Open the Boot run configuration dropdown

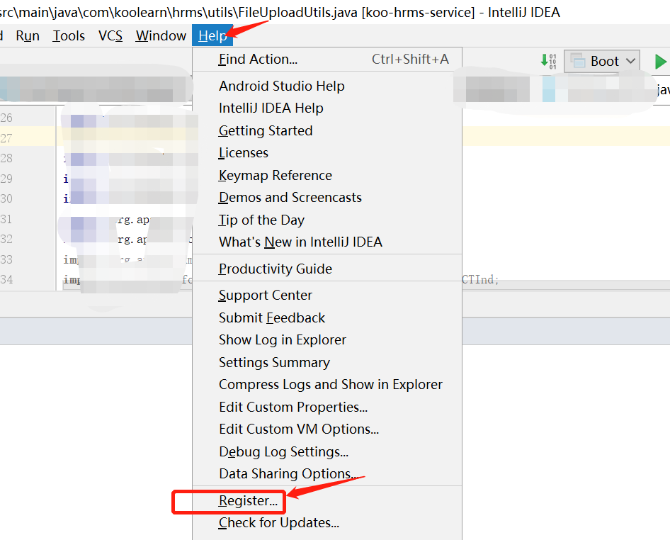602,61
